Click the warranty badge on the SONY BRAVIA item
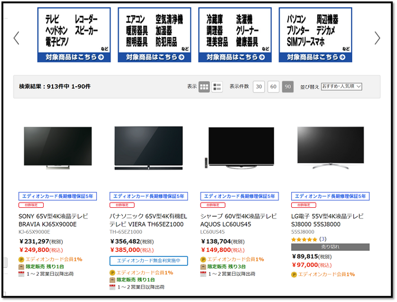This screenshot has width=397, height=302. (58, 196)
